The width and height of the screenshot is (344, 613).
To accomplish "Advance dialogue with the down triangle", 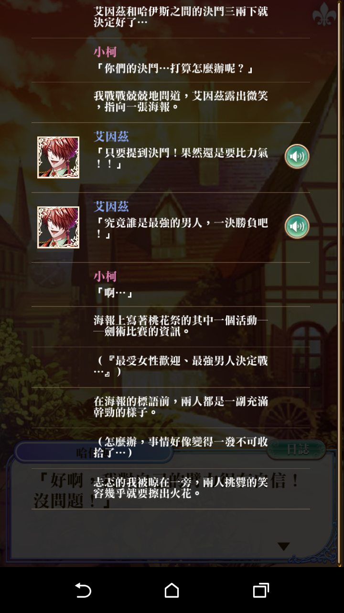I will [x=284, y=546].
